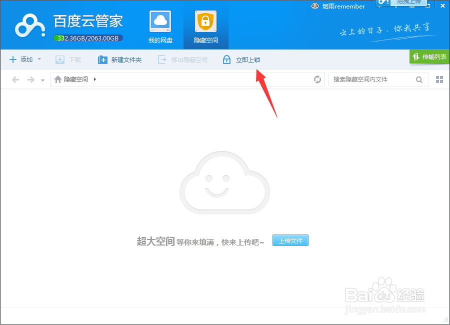
Task: Click the 百度云管家 cloud logo
Action: point(30,26)
